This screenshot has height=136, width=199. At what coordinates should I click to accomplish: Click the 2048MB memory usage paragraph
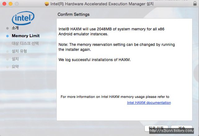coord(111,32)
